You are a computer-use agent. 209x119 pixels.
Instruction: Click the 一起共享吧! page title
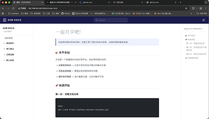[x=68, y=32]
